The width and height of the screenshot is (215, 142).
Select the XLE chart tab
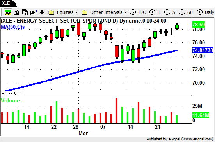7,3
